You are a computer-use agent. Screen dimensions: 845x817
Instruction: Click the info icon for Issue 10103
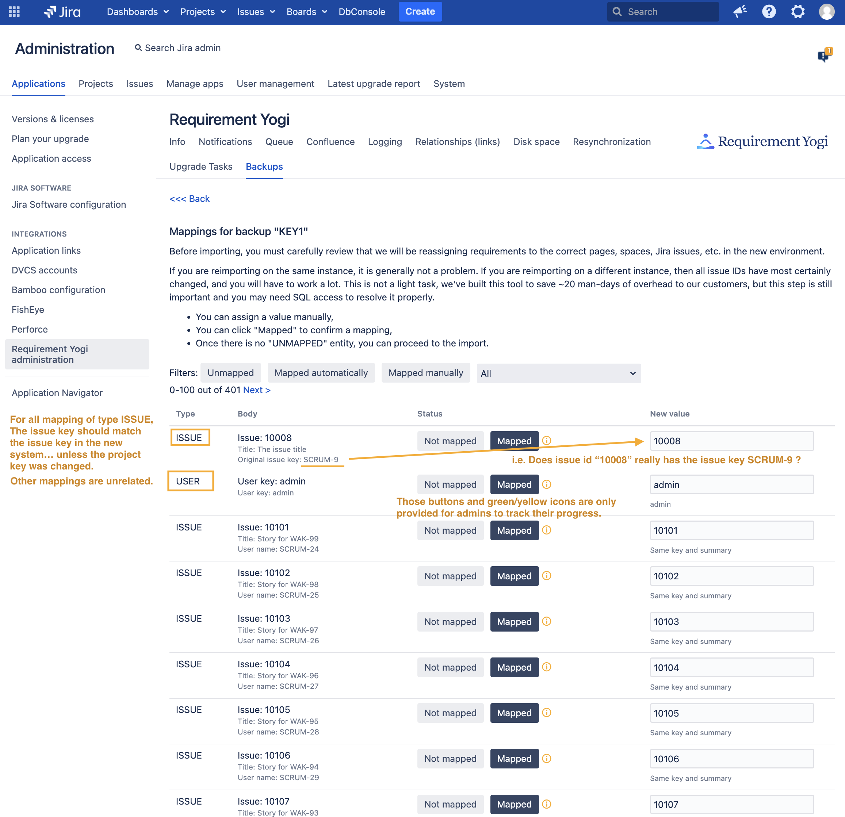pos(546,621)
